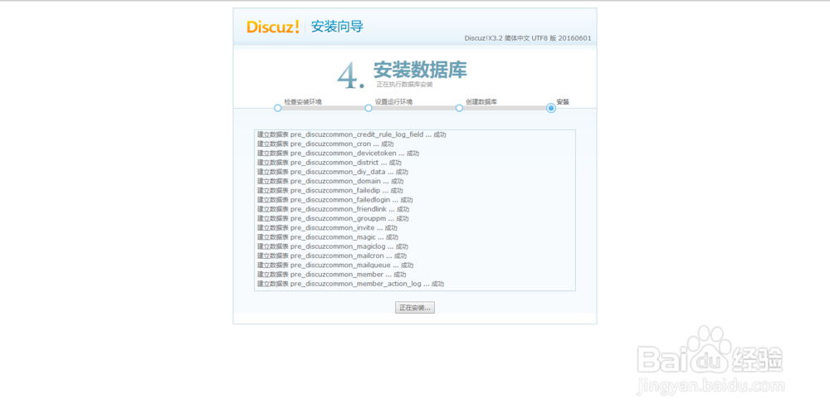
Task: Click the pre_discuzcommon_devicetoken log line
Action: 339,153
